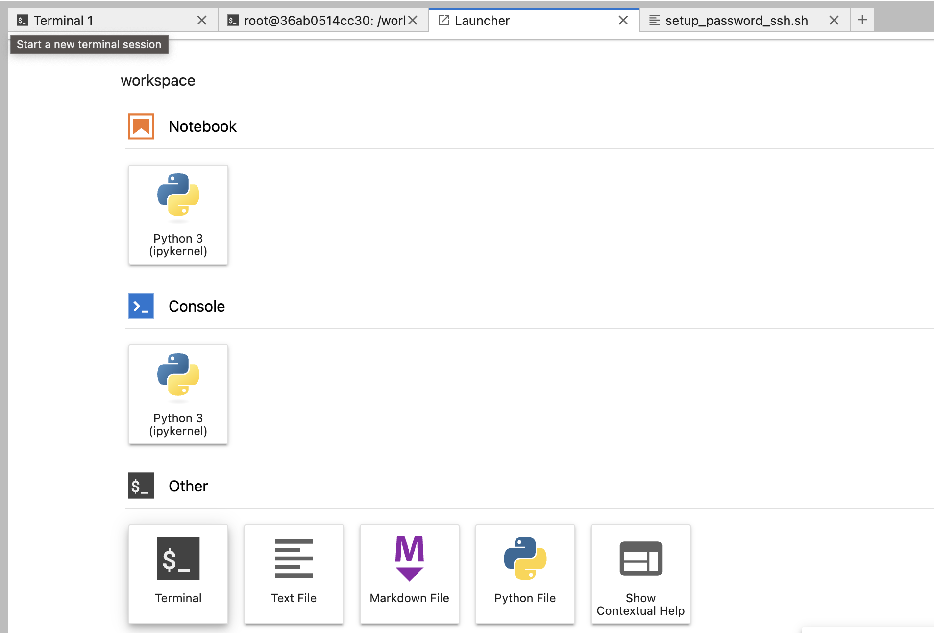Open Show Contextual Help card
Screen dimensions: 934x633
640,574
